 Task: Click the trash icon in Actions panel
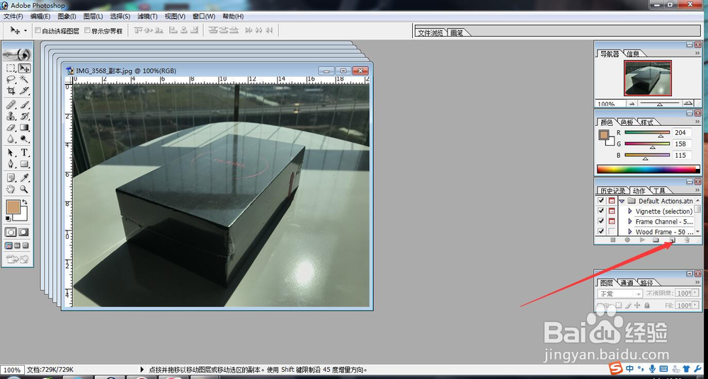tap(687, 240)
